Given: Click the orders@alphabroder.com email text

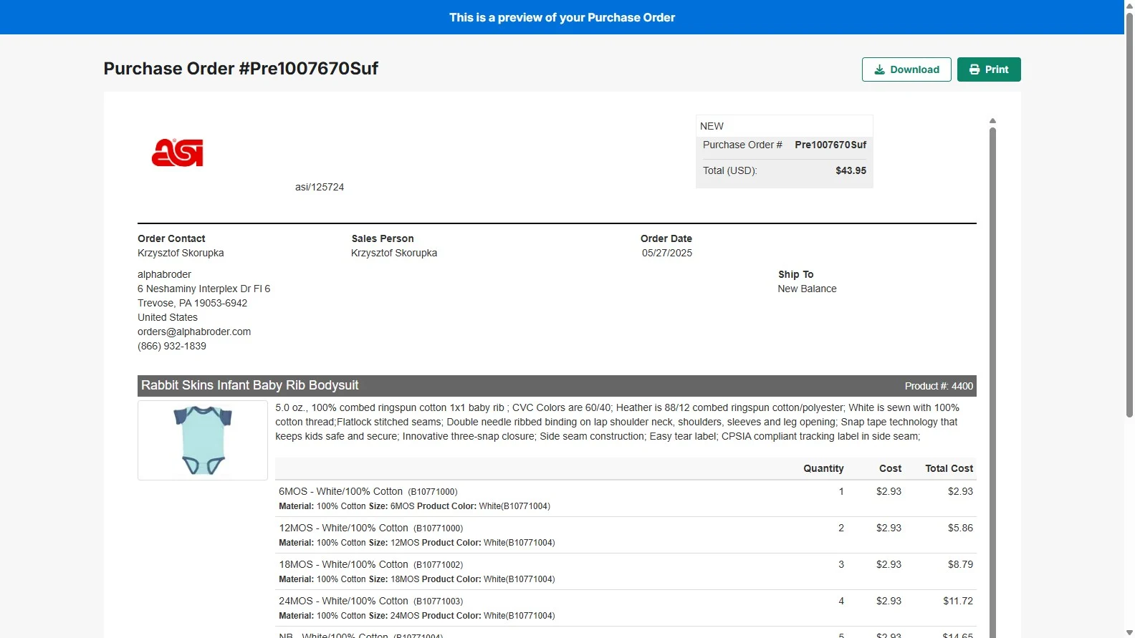Looking at the screenshot, I should click(x=194, y=332).
